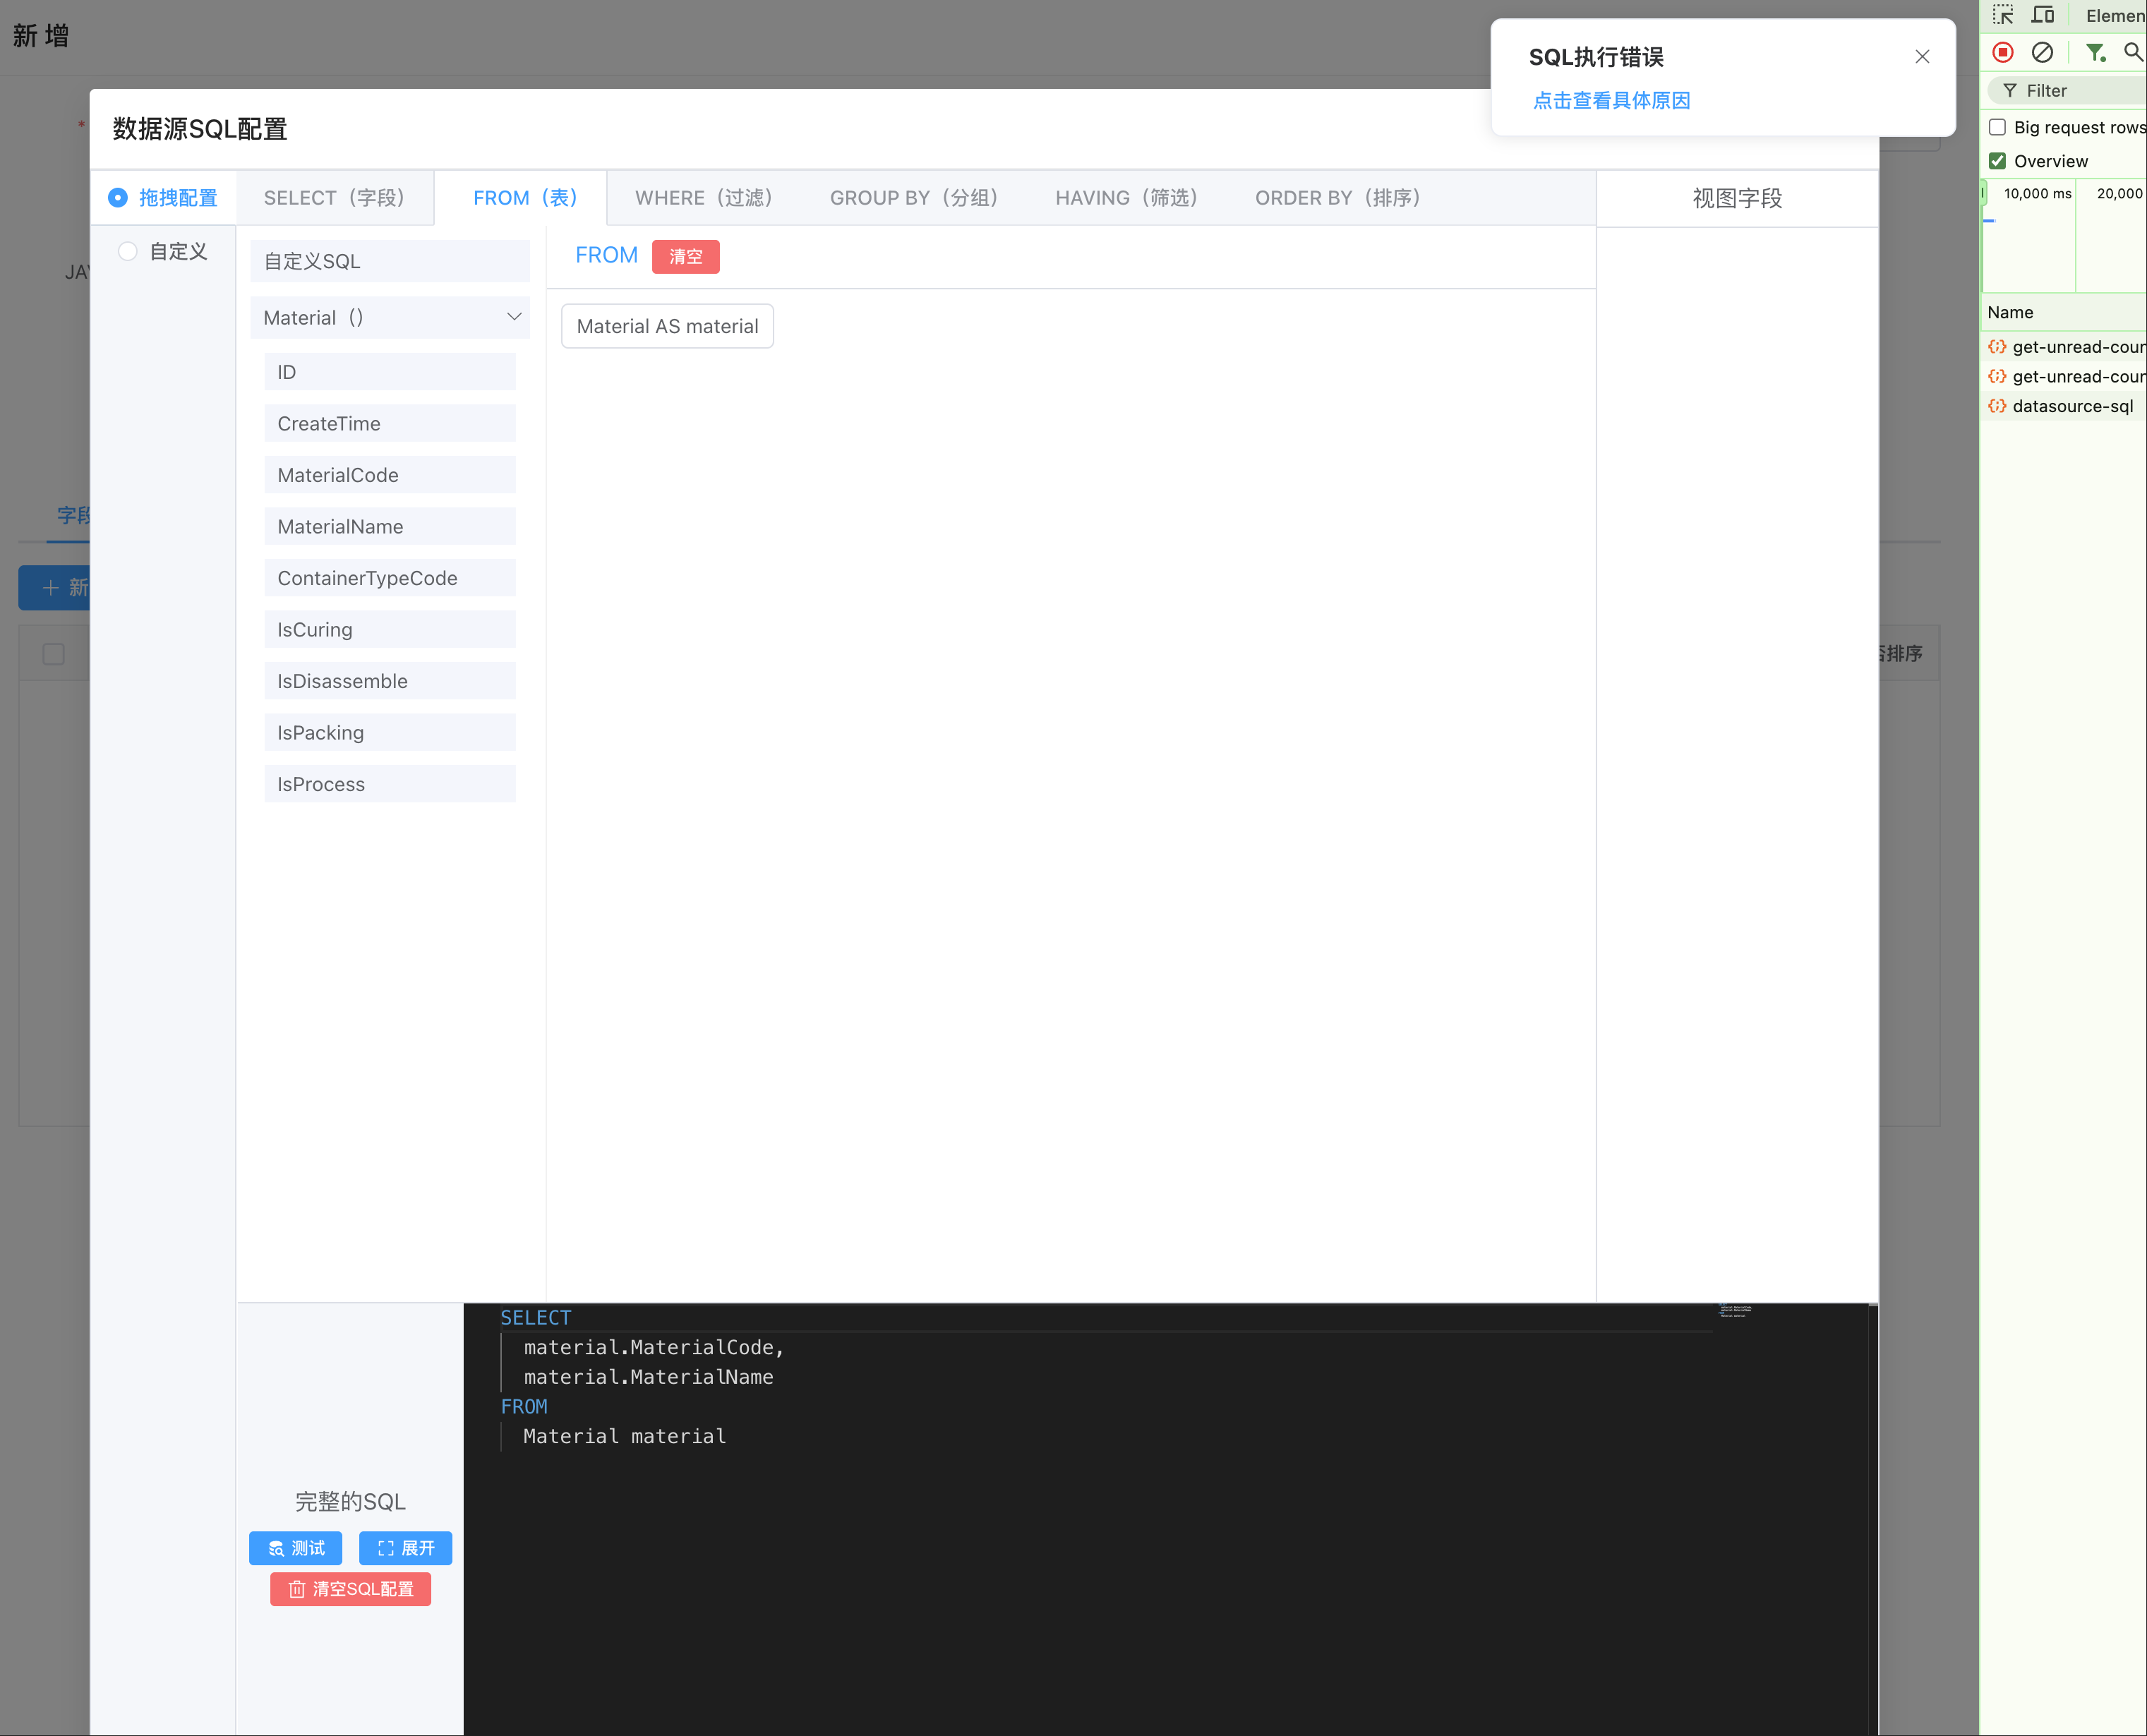Click the 清空SQL配置 button
The width and height of the screenshot is (2147, 1736).
tap(350, 1589)
